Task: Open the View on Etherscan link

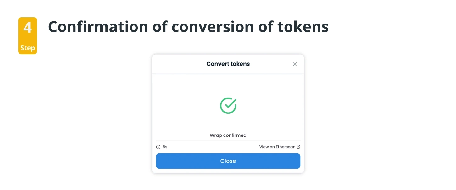Action: click(x=280, y=147)
